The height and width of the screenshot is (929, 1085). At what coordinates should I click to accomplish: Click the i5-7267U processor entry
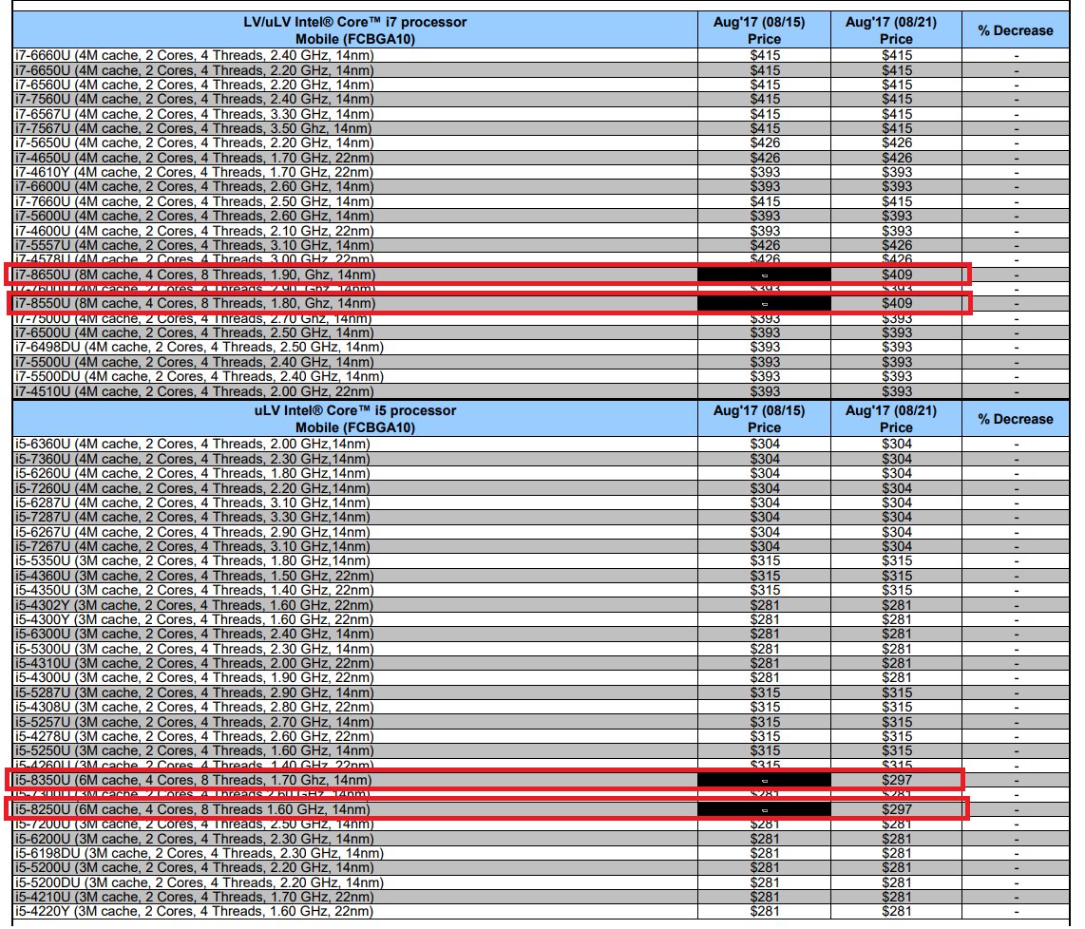click(192, 547)
